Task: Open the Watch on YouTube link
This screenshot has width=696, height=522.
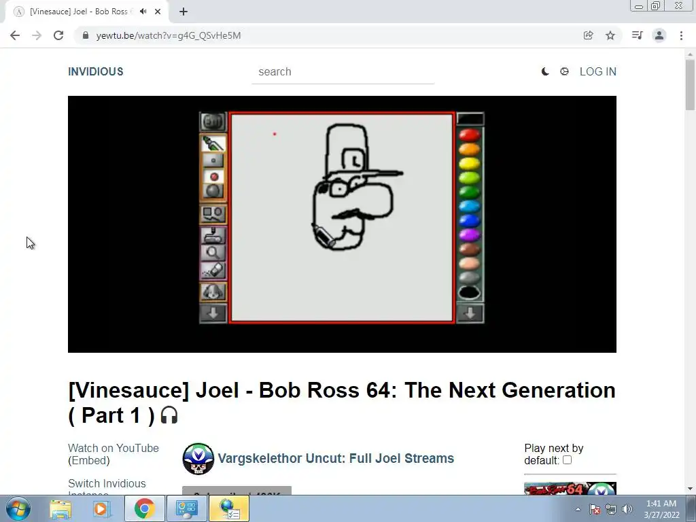Action: 114,448
